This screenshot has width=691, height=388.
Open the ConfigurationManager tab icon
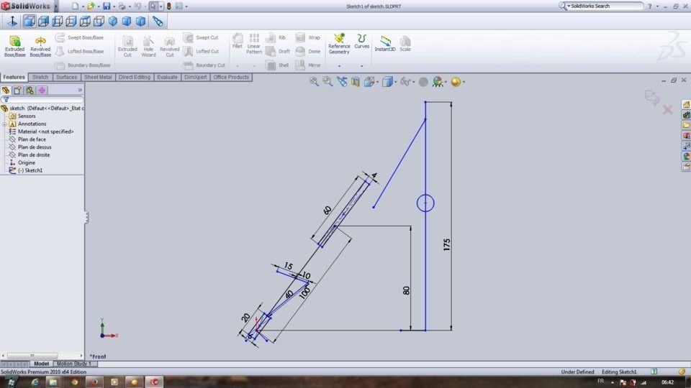coord(30,91)
